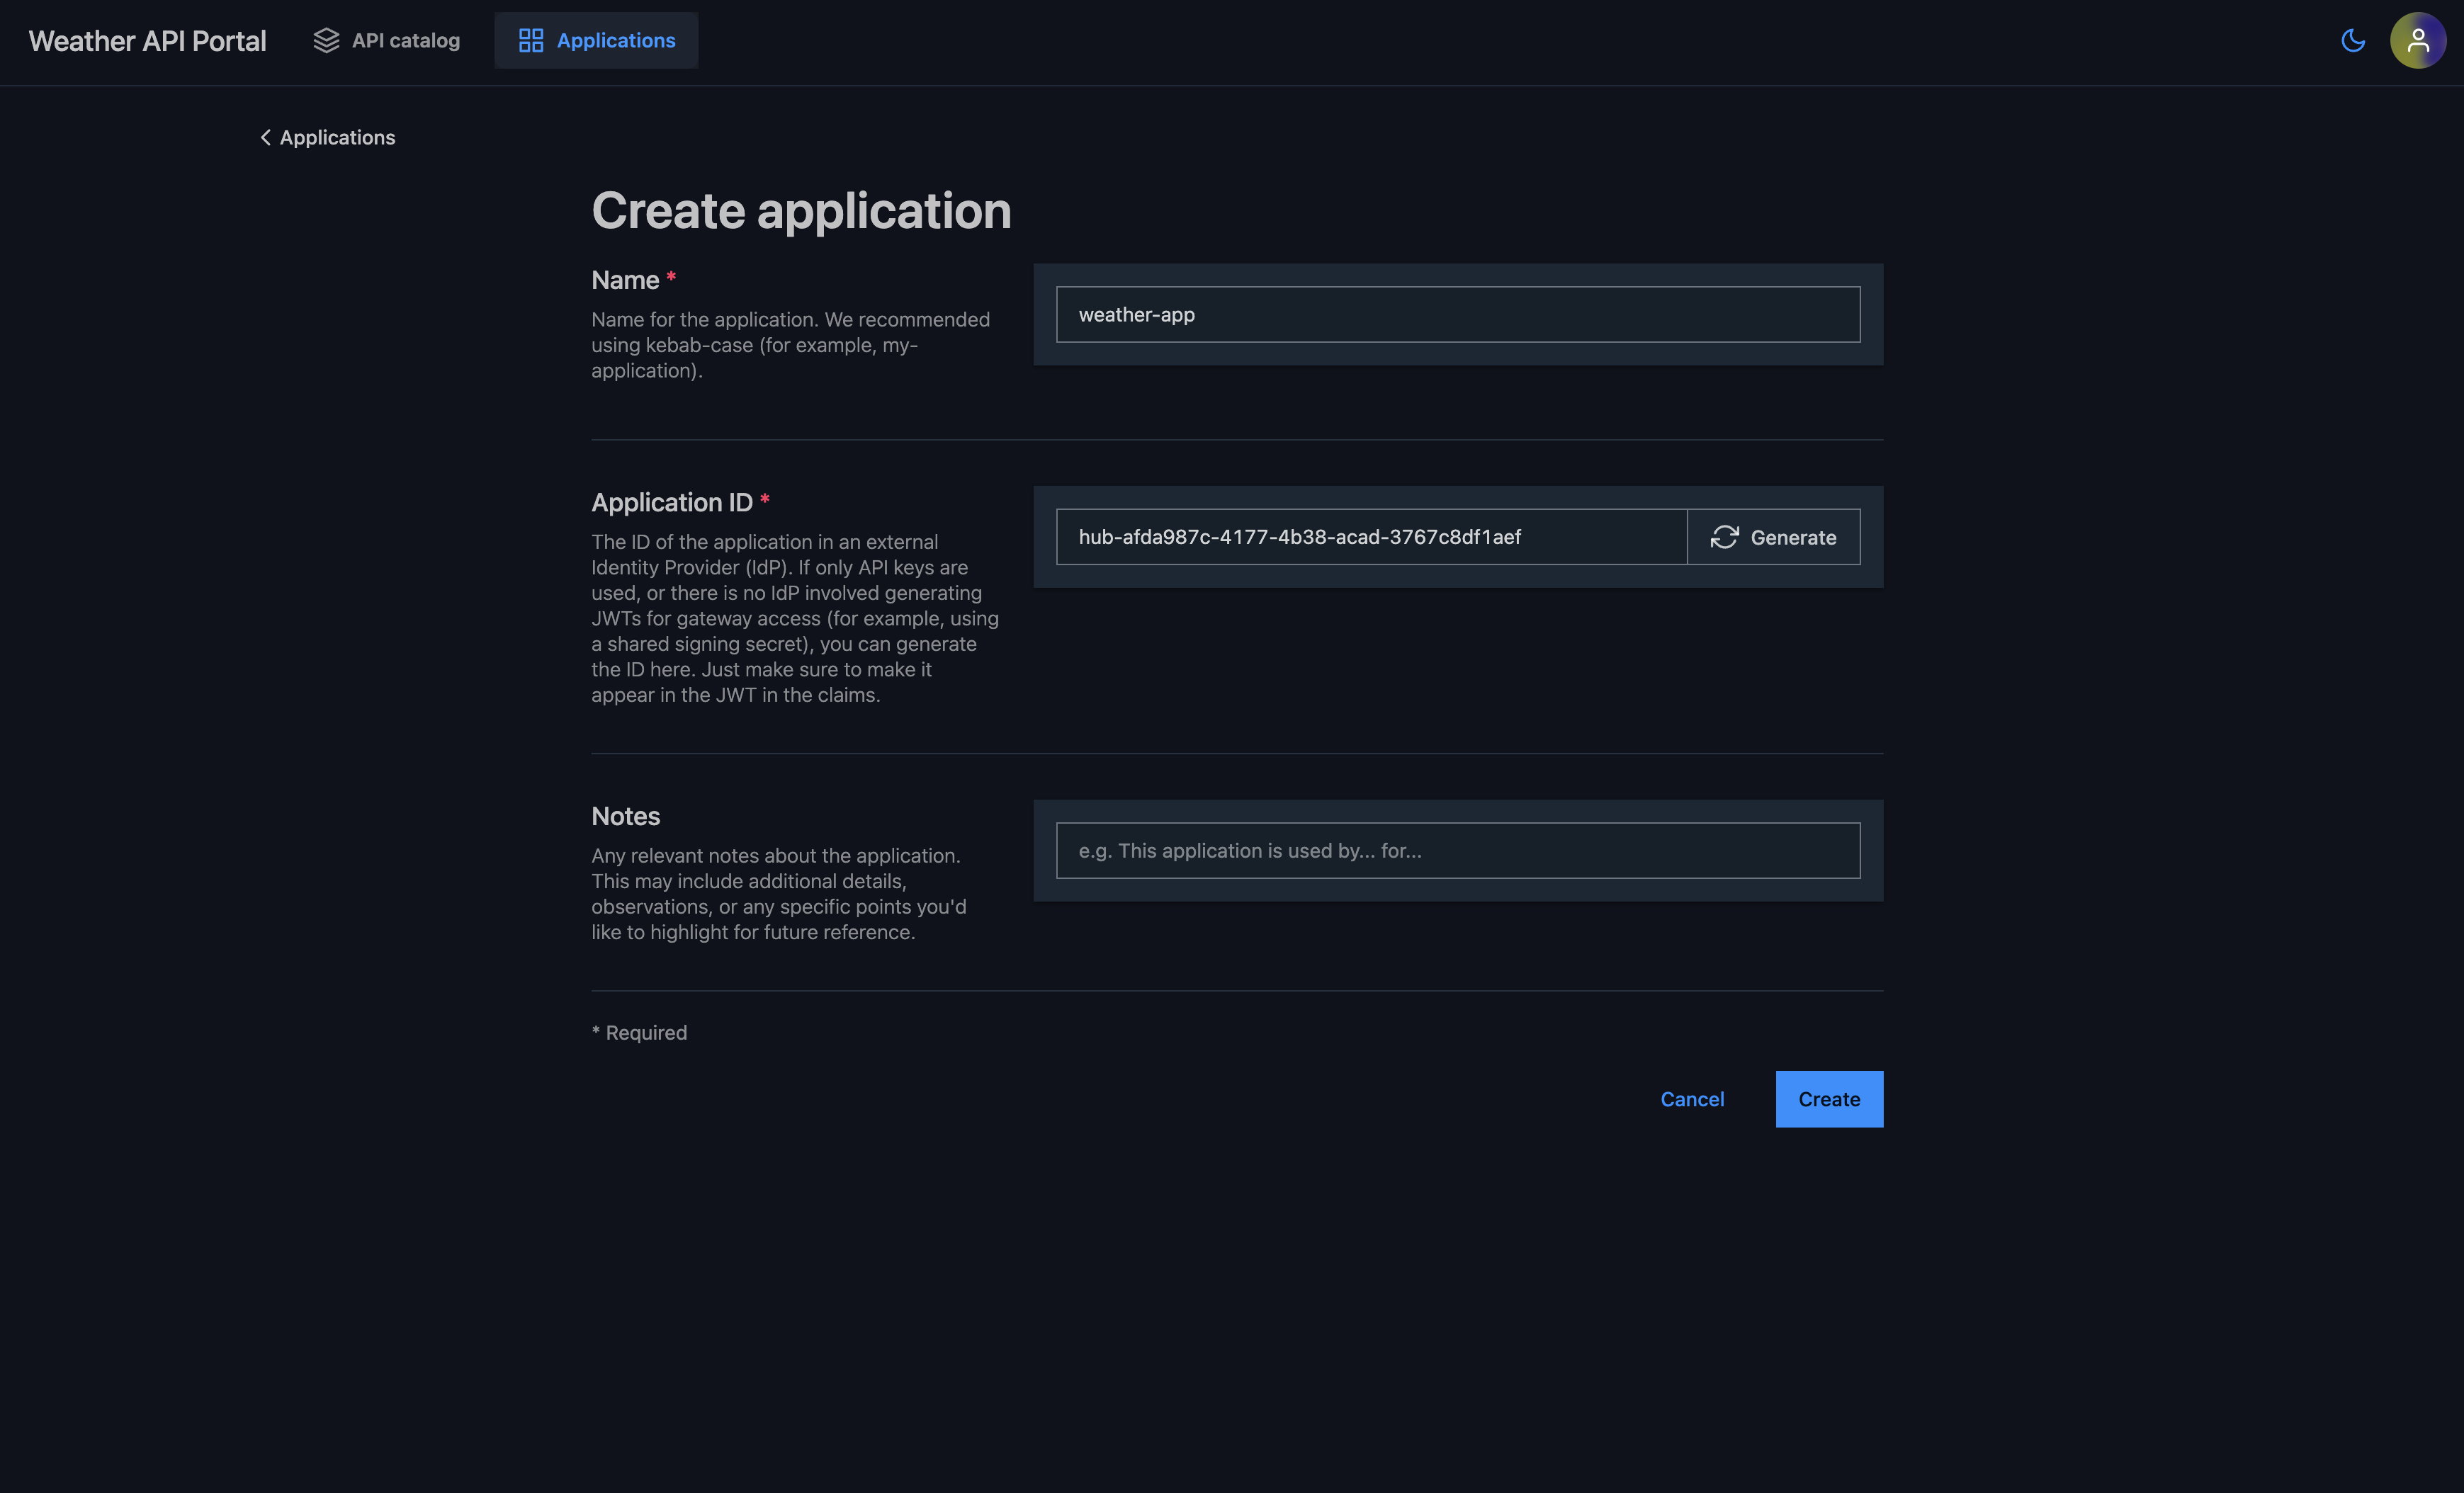This screenshot has width=2464, height=1493.
Task: Click the Application ID label text
Action: [x=671, y=502]
